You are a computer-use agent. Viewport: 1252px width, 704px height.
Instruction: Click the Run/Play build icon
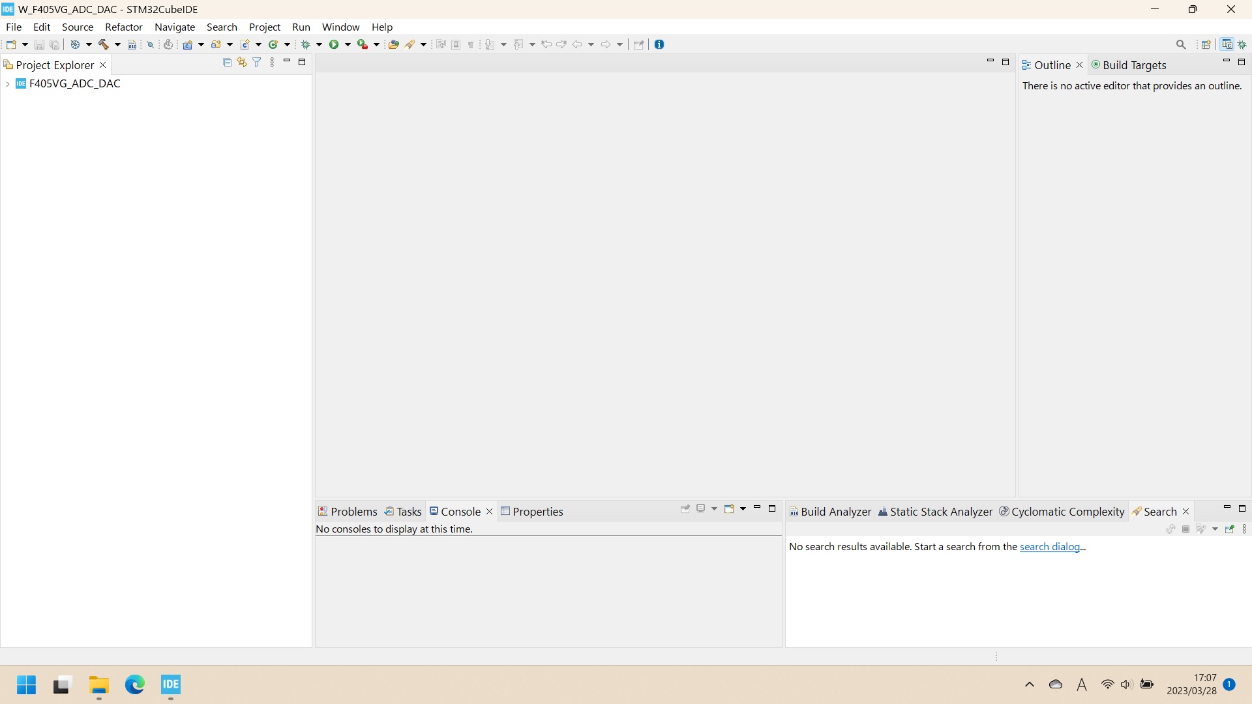335,44
